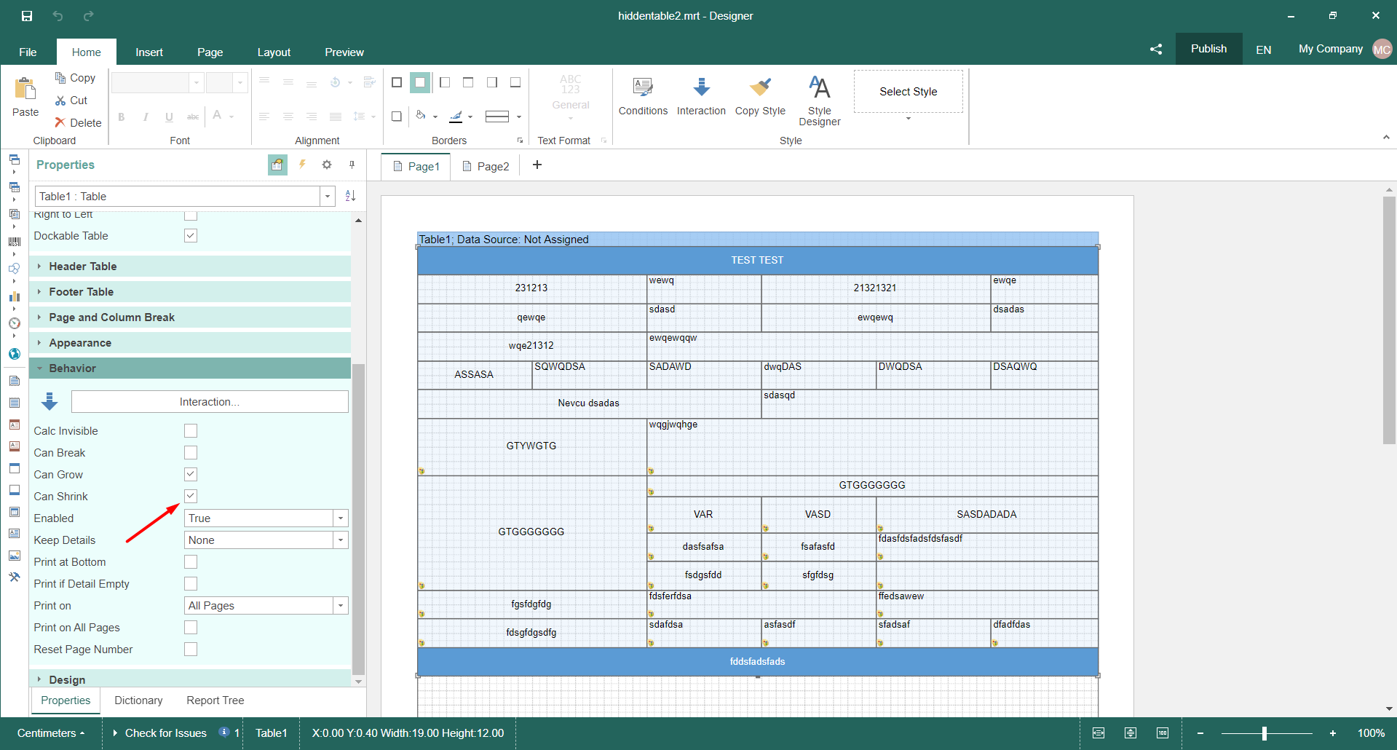This screenshot has width=1397, height=750.
Task: Open Properties panel settings gear
Action: [327, 165]
